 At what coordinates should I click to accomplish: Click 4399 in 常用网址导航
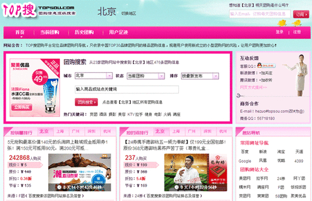tap(299, 161)
